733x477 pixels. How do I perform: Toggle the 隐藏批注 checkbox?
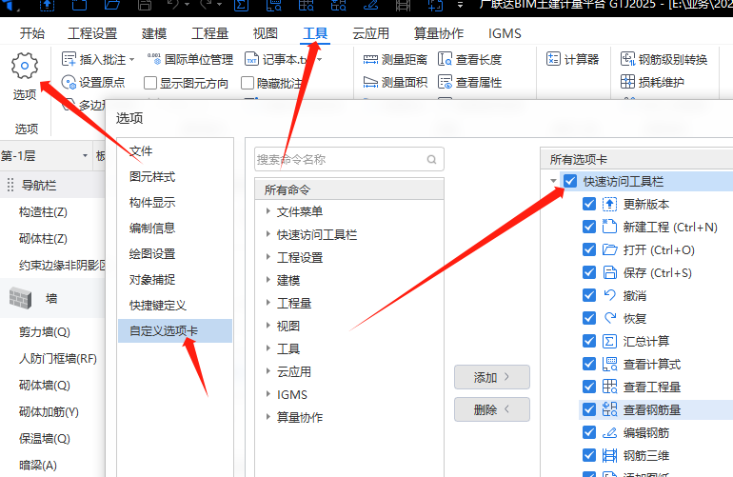click(x=248, y=83)
